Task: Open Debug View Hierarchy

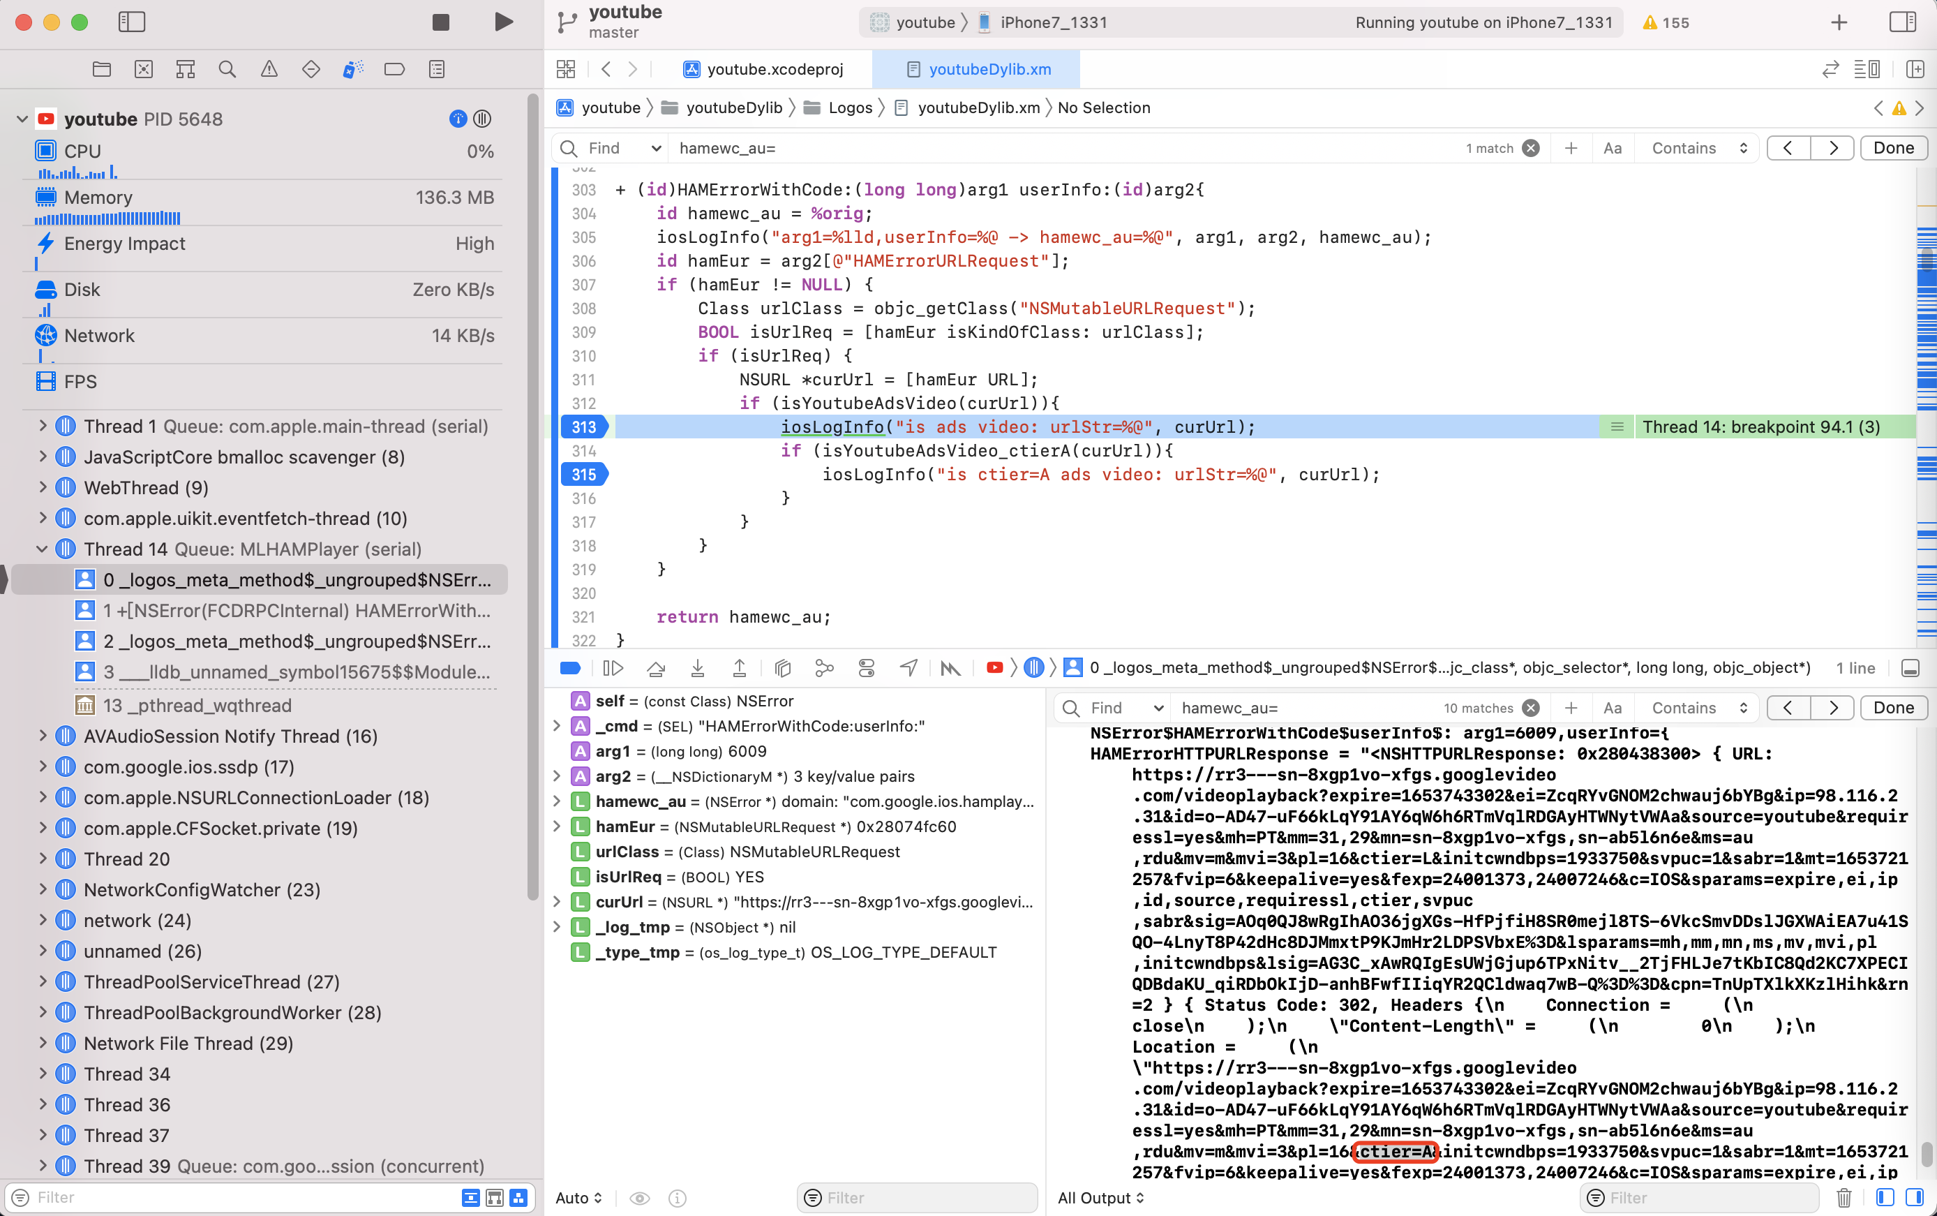Action: tap(783, 668)
